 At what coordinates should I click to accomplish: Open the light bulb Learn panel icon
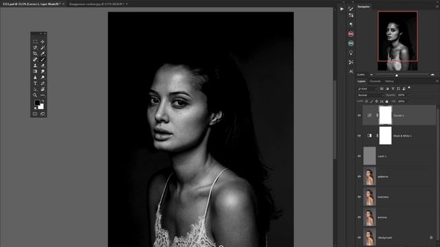[351, 53]
